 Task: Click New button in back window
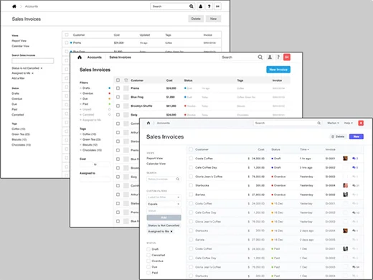[x=213, y=19]
